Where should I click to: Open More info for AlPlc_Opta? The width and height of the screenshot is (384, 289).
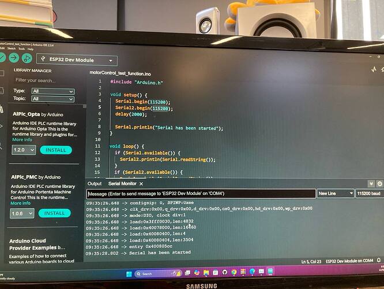click(x=22, y=139)
